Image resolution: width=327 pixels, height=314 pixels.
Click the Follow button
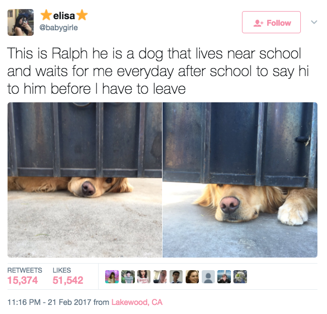tap(271, 22)
